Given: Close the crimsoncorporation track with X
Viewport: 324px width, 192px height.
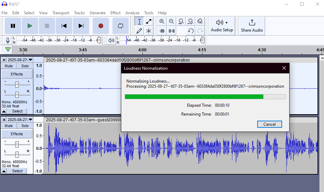Looking at the screenshot, I should coord(4,60).
